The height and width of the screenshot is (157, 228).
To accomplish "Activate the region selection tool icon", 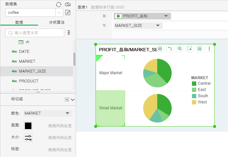I will point(190,49).
